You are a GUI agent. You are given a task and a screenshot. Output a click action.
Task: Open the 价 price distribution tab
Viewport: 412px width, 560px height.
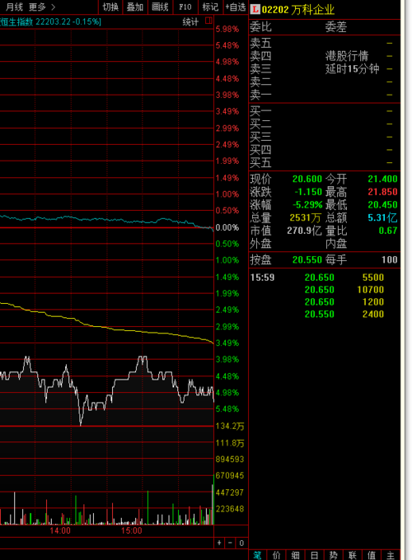pos(277,555)
